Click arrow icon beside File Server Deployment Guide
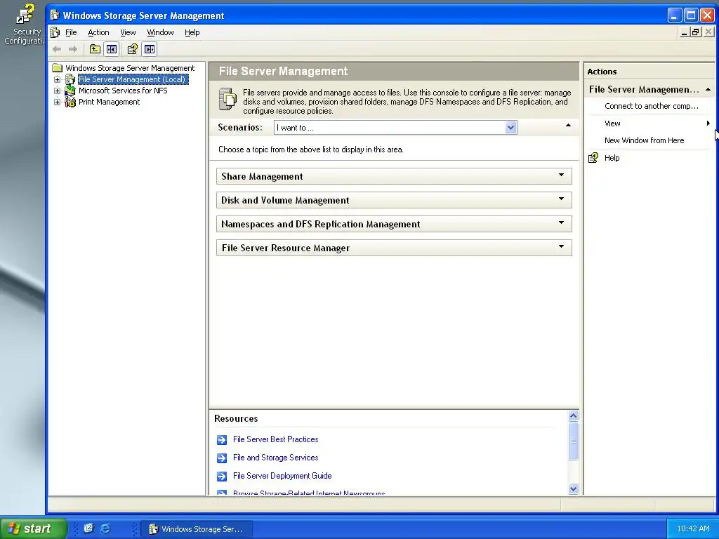The width and height of the screenshot is (719, 539). point(222,477)
